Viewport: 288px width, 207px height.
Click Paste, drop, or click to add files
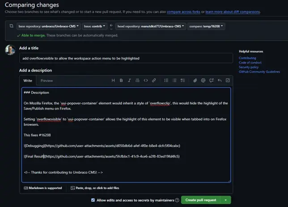[95, 188]
